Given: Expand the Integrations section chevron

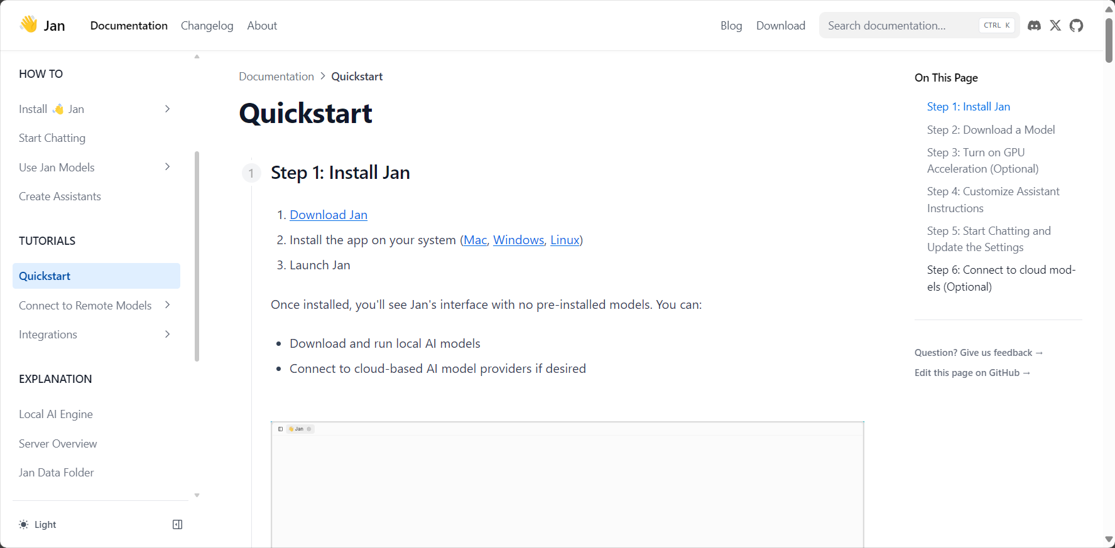Looking at the screenshot, I should coord(167,335).
